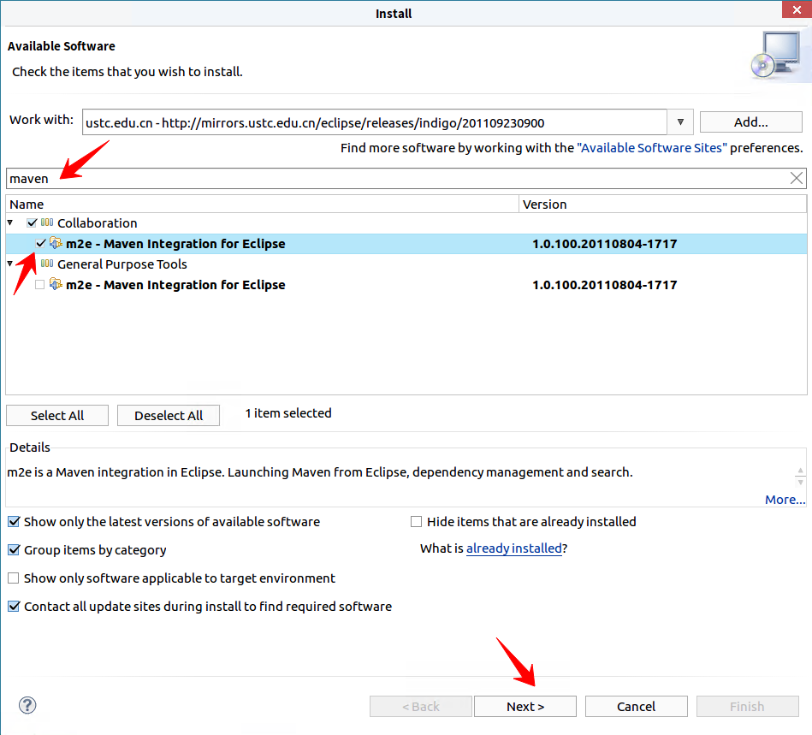Click Deselect All button
Screen dimensions: 812x735
(169, 415)
